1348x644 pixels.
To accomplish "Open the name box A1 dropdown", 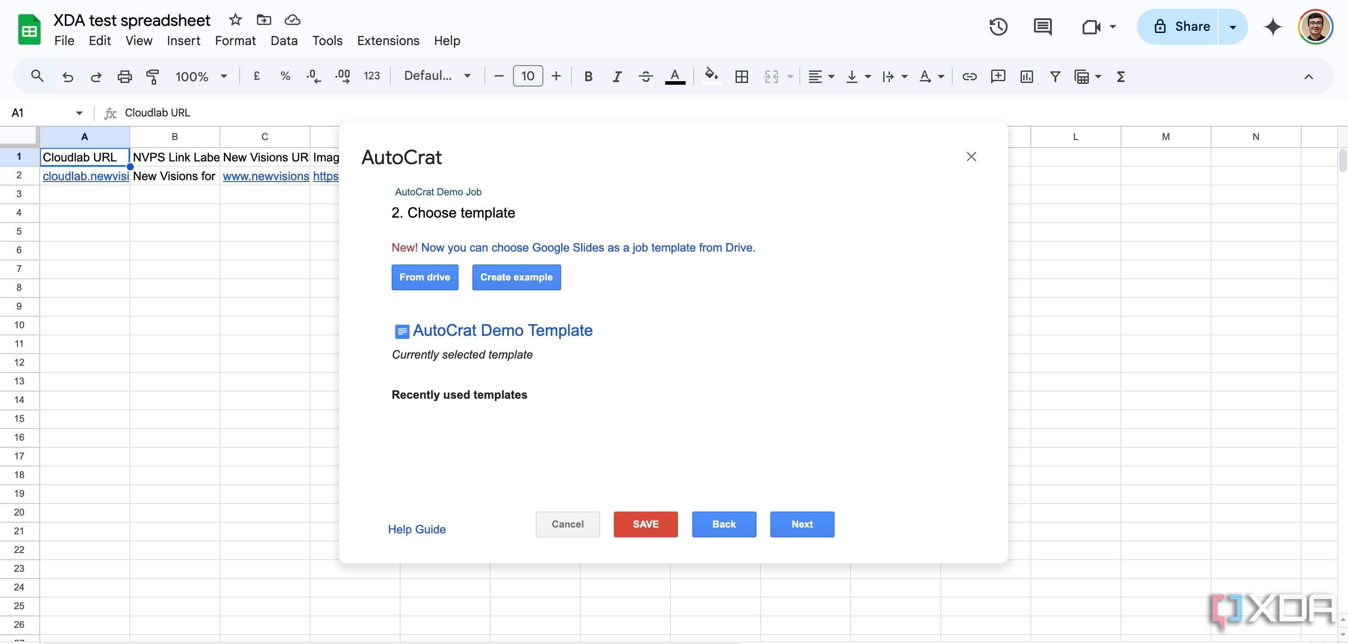I will click(79, 113).
